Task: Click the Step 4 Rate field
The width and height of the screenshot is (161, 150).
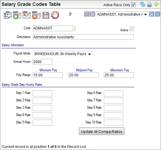Action: tap(42, 115)
